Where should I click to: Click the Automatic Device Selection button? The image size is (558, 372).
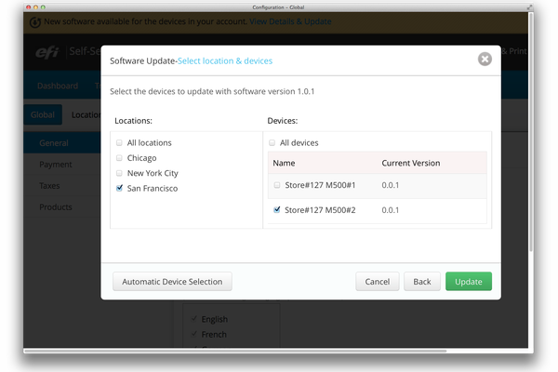[172, 282]
